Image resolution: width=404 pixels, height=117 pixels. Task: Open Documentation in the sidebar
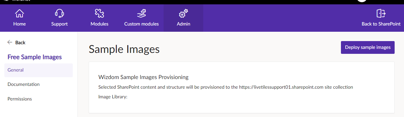38,84
